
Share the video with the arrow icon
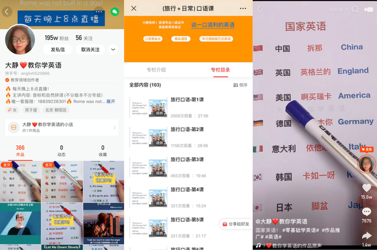coord(366,236)
